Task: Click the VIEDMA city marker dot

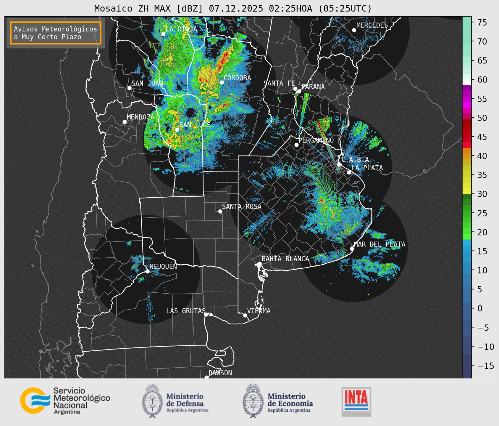Action: click(x=245, y=315)
